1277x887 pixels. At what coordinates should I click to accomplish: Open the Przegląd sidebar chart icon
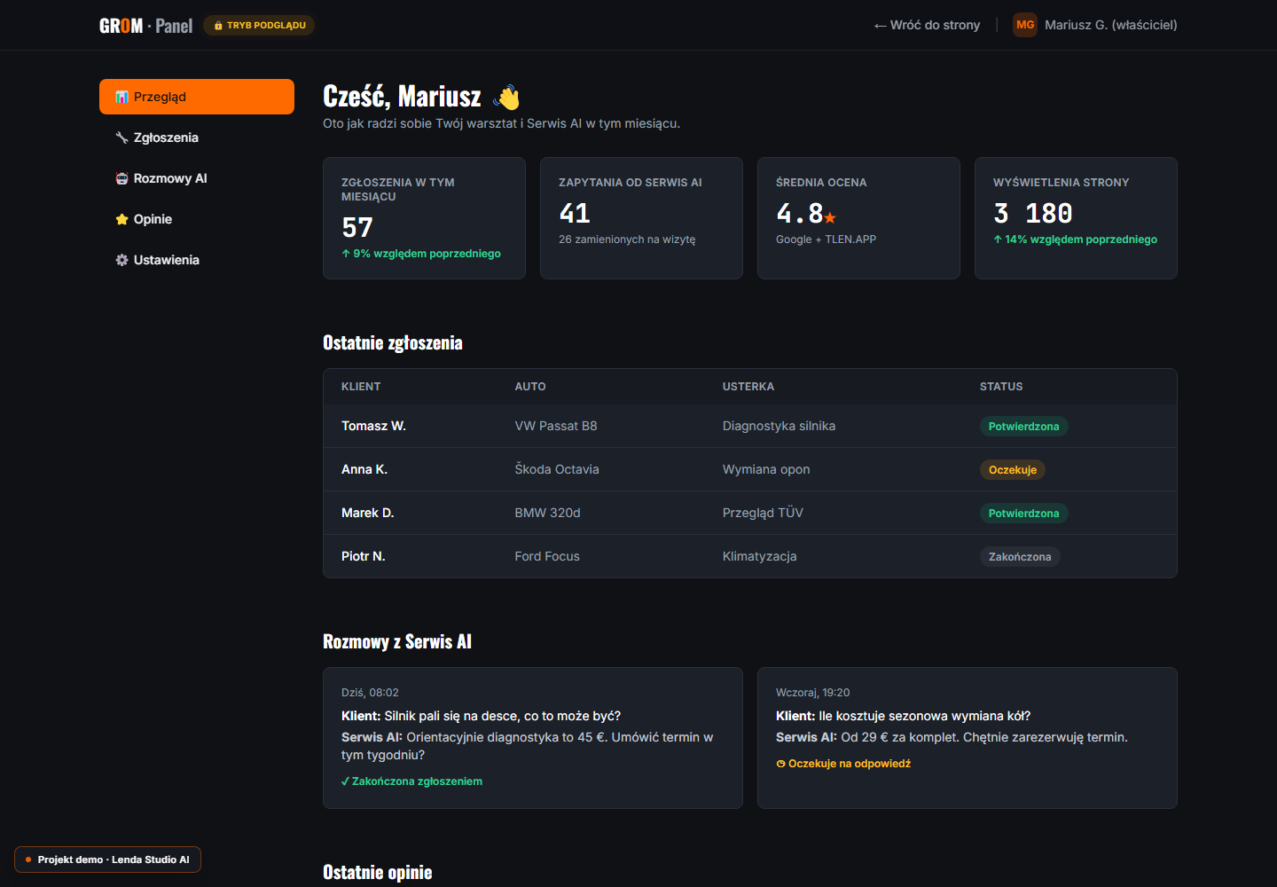pyautogui.click(x=122, y=97)
